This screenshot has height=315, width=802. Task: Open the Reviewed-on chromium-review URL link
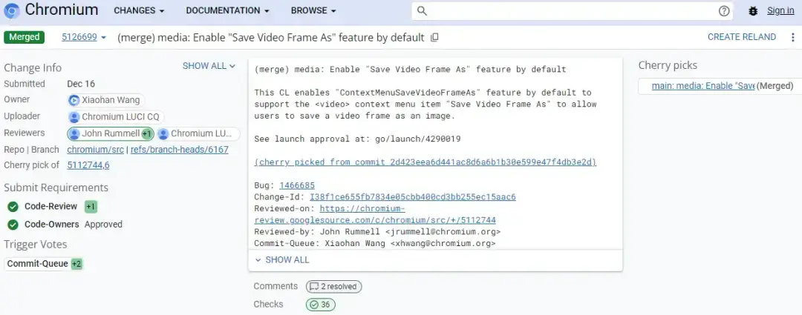tap(375, 214)
